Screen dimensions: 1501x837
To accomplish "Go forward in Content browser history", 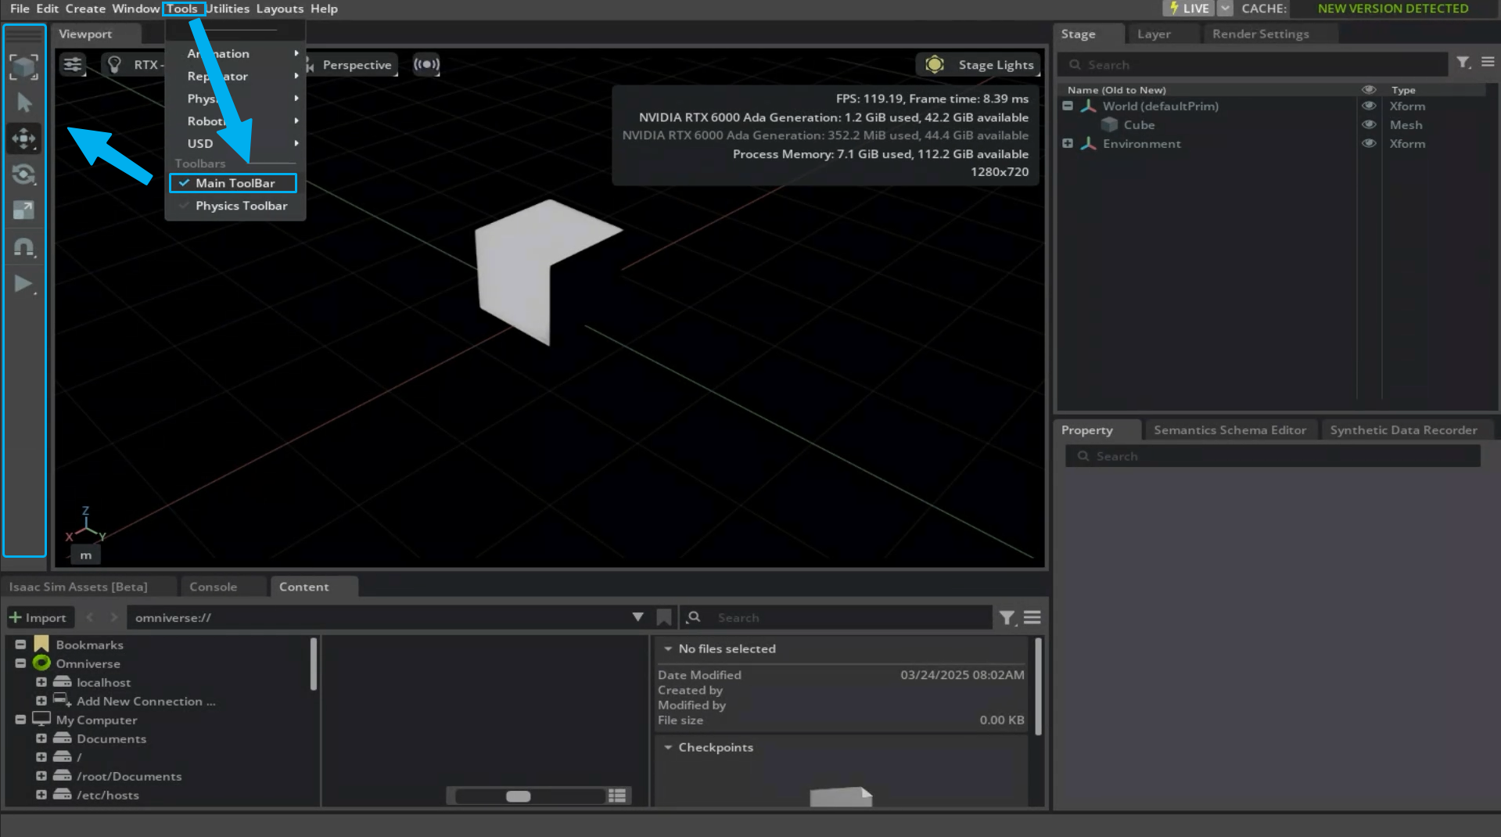I will click(114, 617).
